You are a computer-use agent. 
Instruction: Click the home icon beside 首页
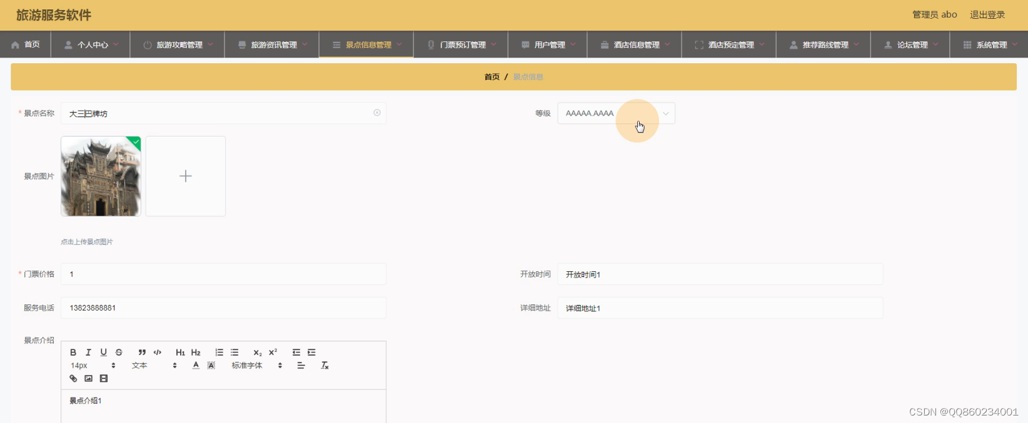point(15,45)
